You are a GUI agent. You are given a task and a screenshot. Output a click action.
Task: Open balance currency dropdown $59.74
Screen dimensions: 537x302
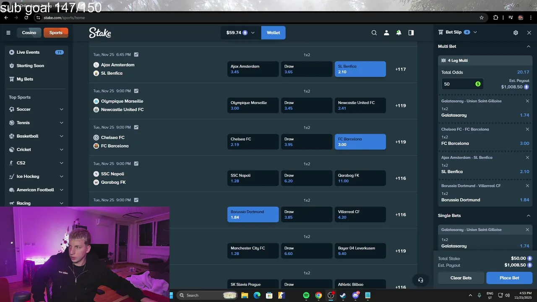pos(241,33)
